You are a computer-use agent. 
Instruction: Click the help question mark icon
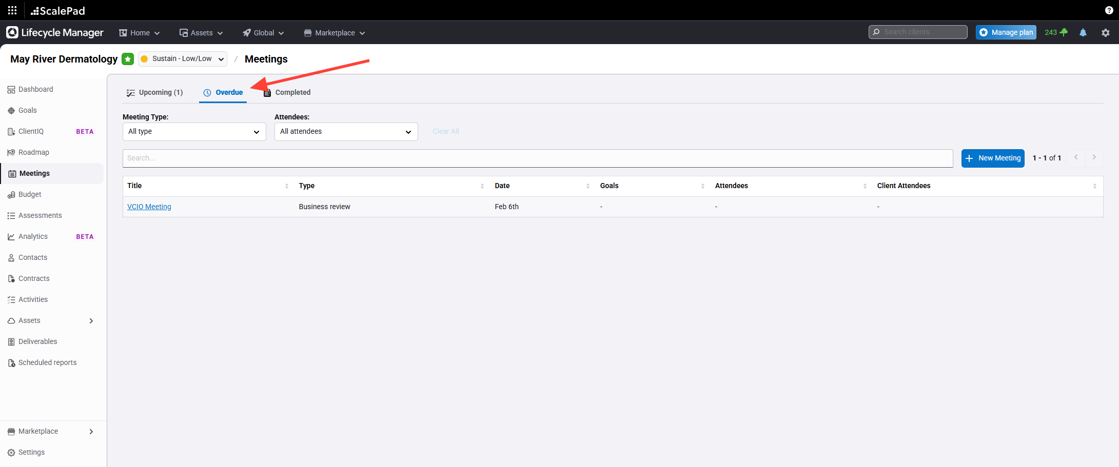pyautogui.click(x=1109, y=10)
